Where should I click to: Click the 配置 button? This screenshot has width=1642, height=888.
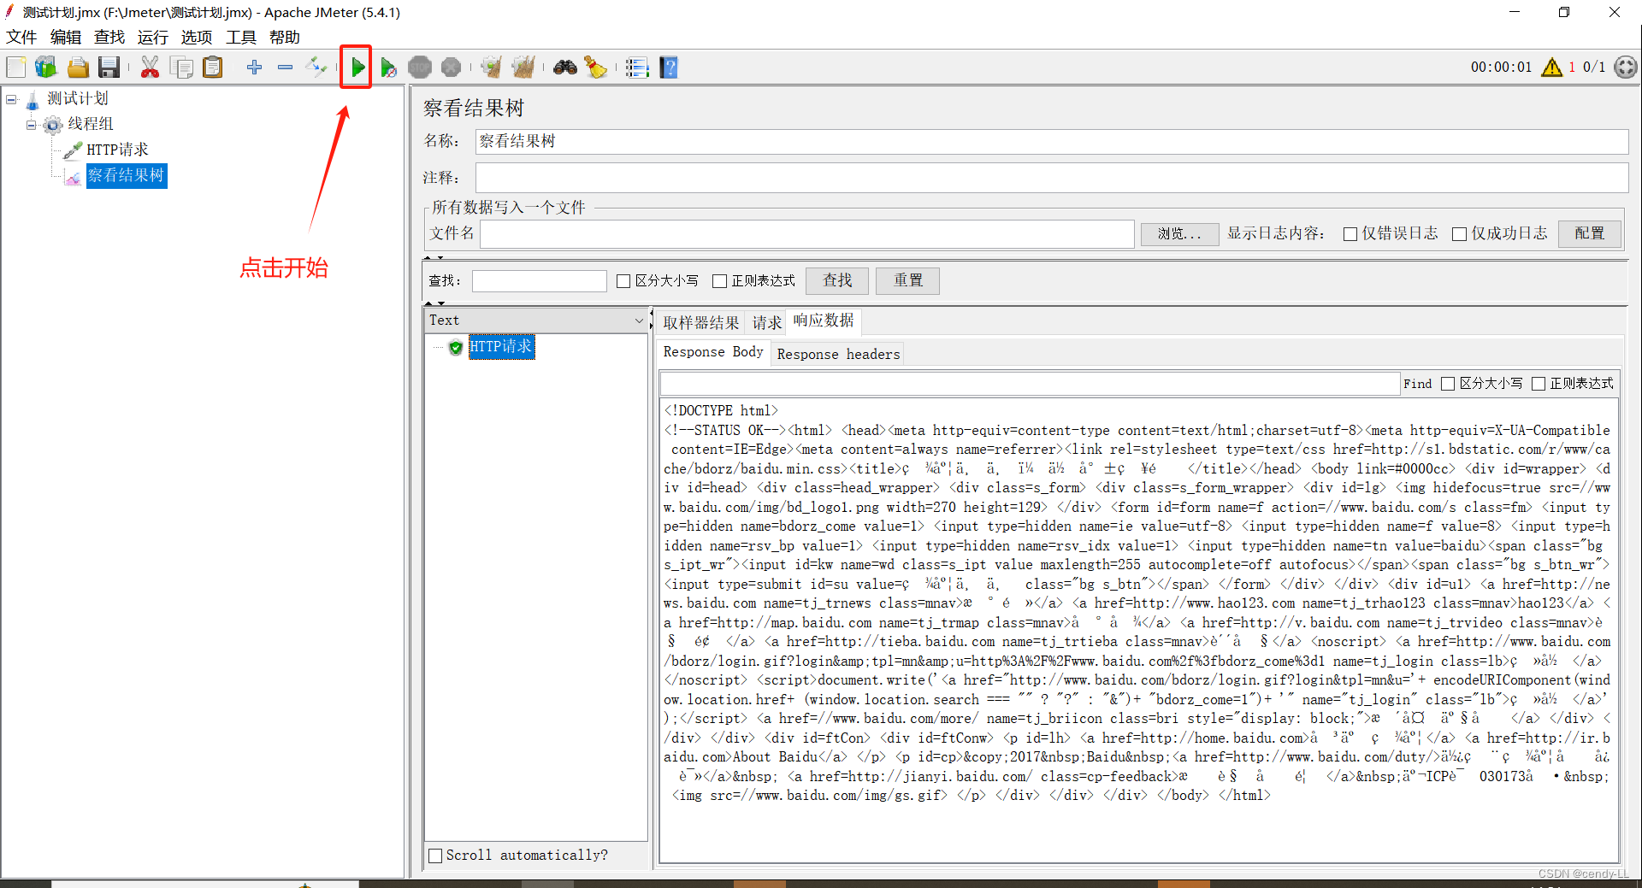pos(1590,233)
